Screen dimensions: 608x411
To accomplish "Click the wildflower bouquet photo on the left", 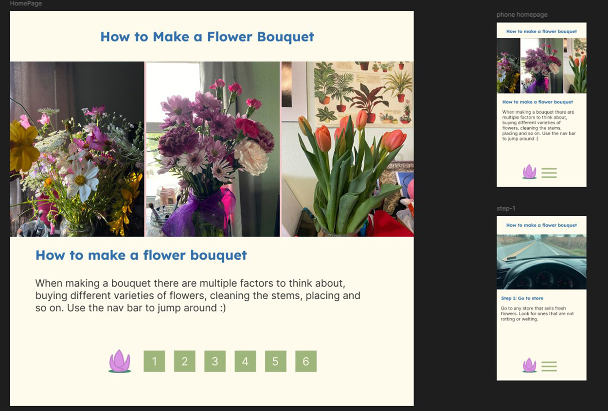I will (76, 147).
